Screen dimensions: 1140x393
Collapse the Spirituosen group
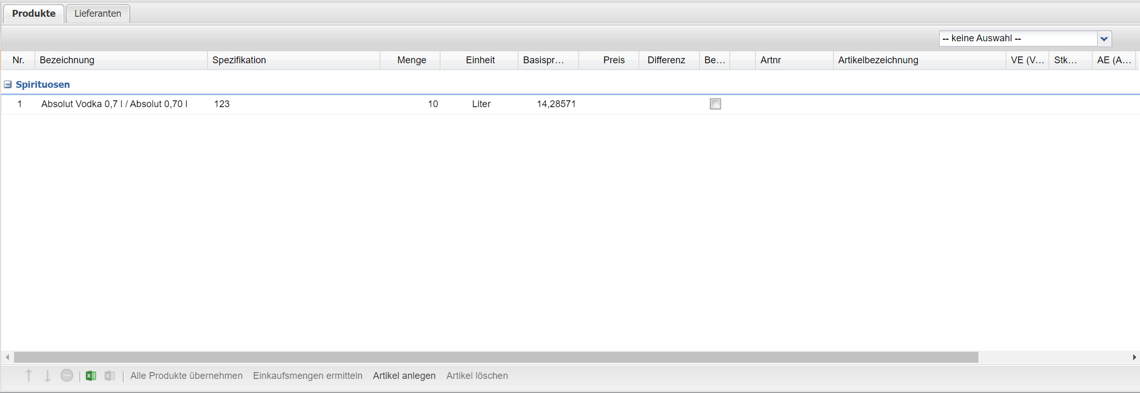(x=8, y=85)
